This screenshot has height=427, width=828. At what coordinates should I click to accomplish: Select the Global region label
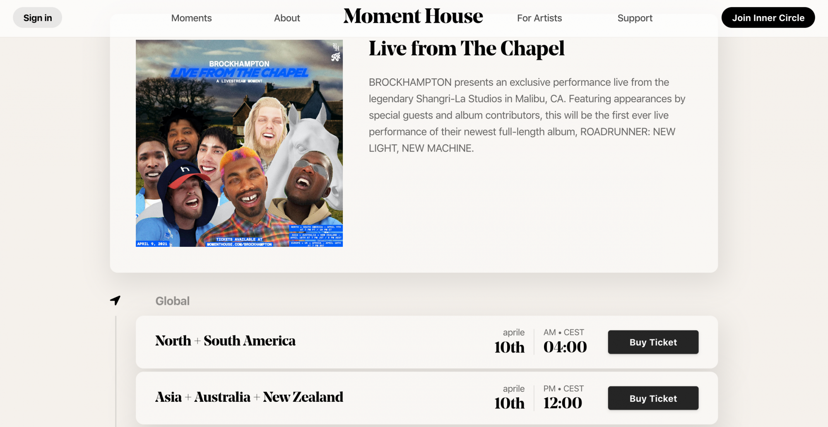coord(172,301)
